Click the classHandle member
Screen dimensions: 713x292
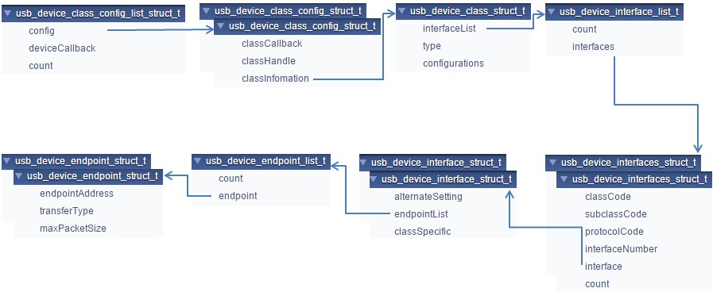pyautogui.click(x=269, y=61)
